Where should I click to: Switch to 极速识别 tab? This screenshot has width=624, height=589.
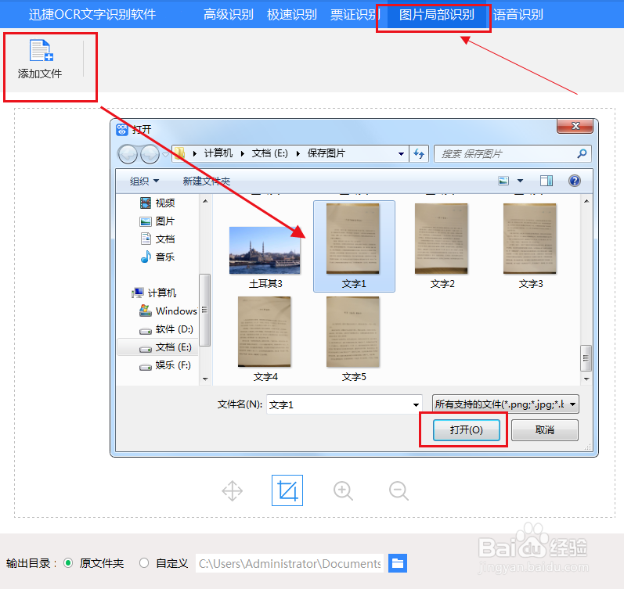tap(292, 15)
